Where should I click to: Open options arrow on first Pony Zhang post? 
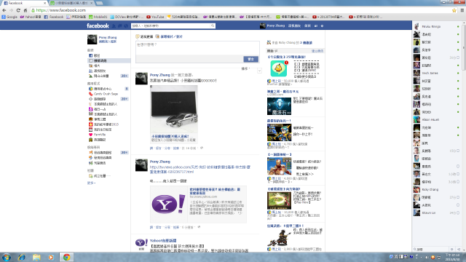pos(259,71)
